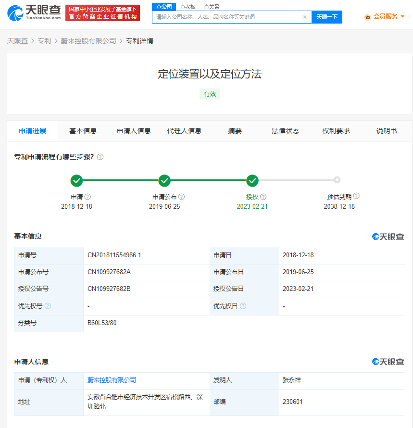
Task: Click the help icon beside 优先权号
Action: click(x=48, y=306)
